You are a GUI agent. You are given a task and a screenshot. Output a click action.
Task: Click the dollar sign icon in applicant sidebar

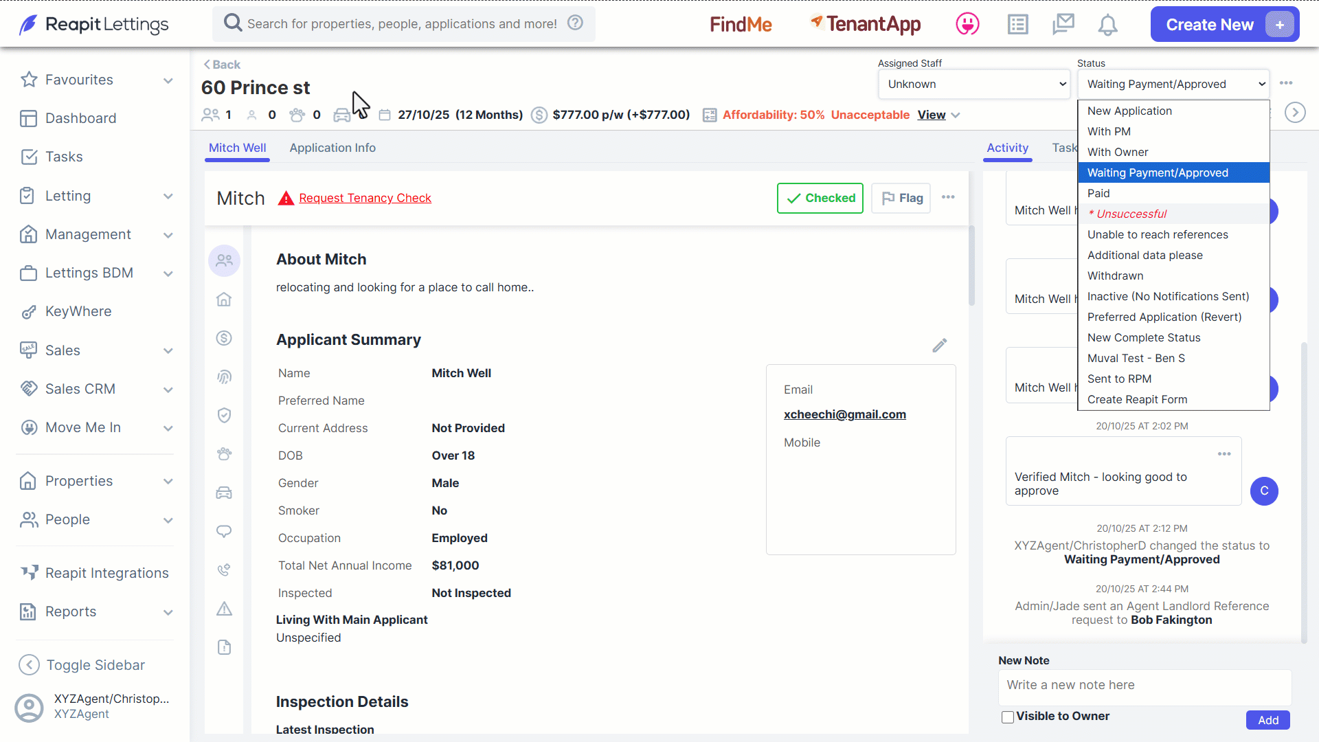pos(224,338)
